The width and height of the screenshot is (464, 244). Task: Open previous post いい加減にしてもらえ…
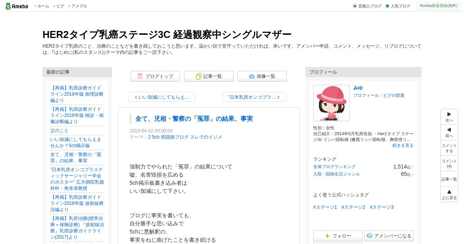tap(162, 97)
